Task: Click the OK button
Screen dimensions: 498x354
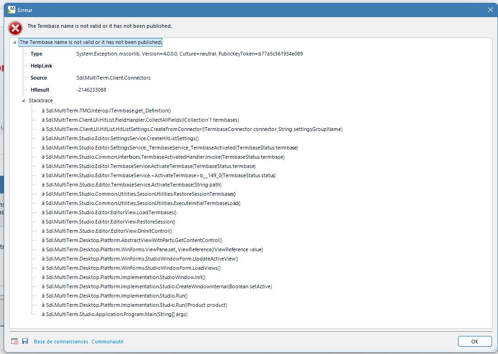Action: [x=475, y=341]
